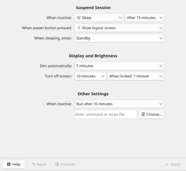The width and height of the screenshot is (186, 171).
Task: Click the Enter command or script file field
Action: 106,114
